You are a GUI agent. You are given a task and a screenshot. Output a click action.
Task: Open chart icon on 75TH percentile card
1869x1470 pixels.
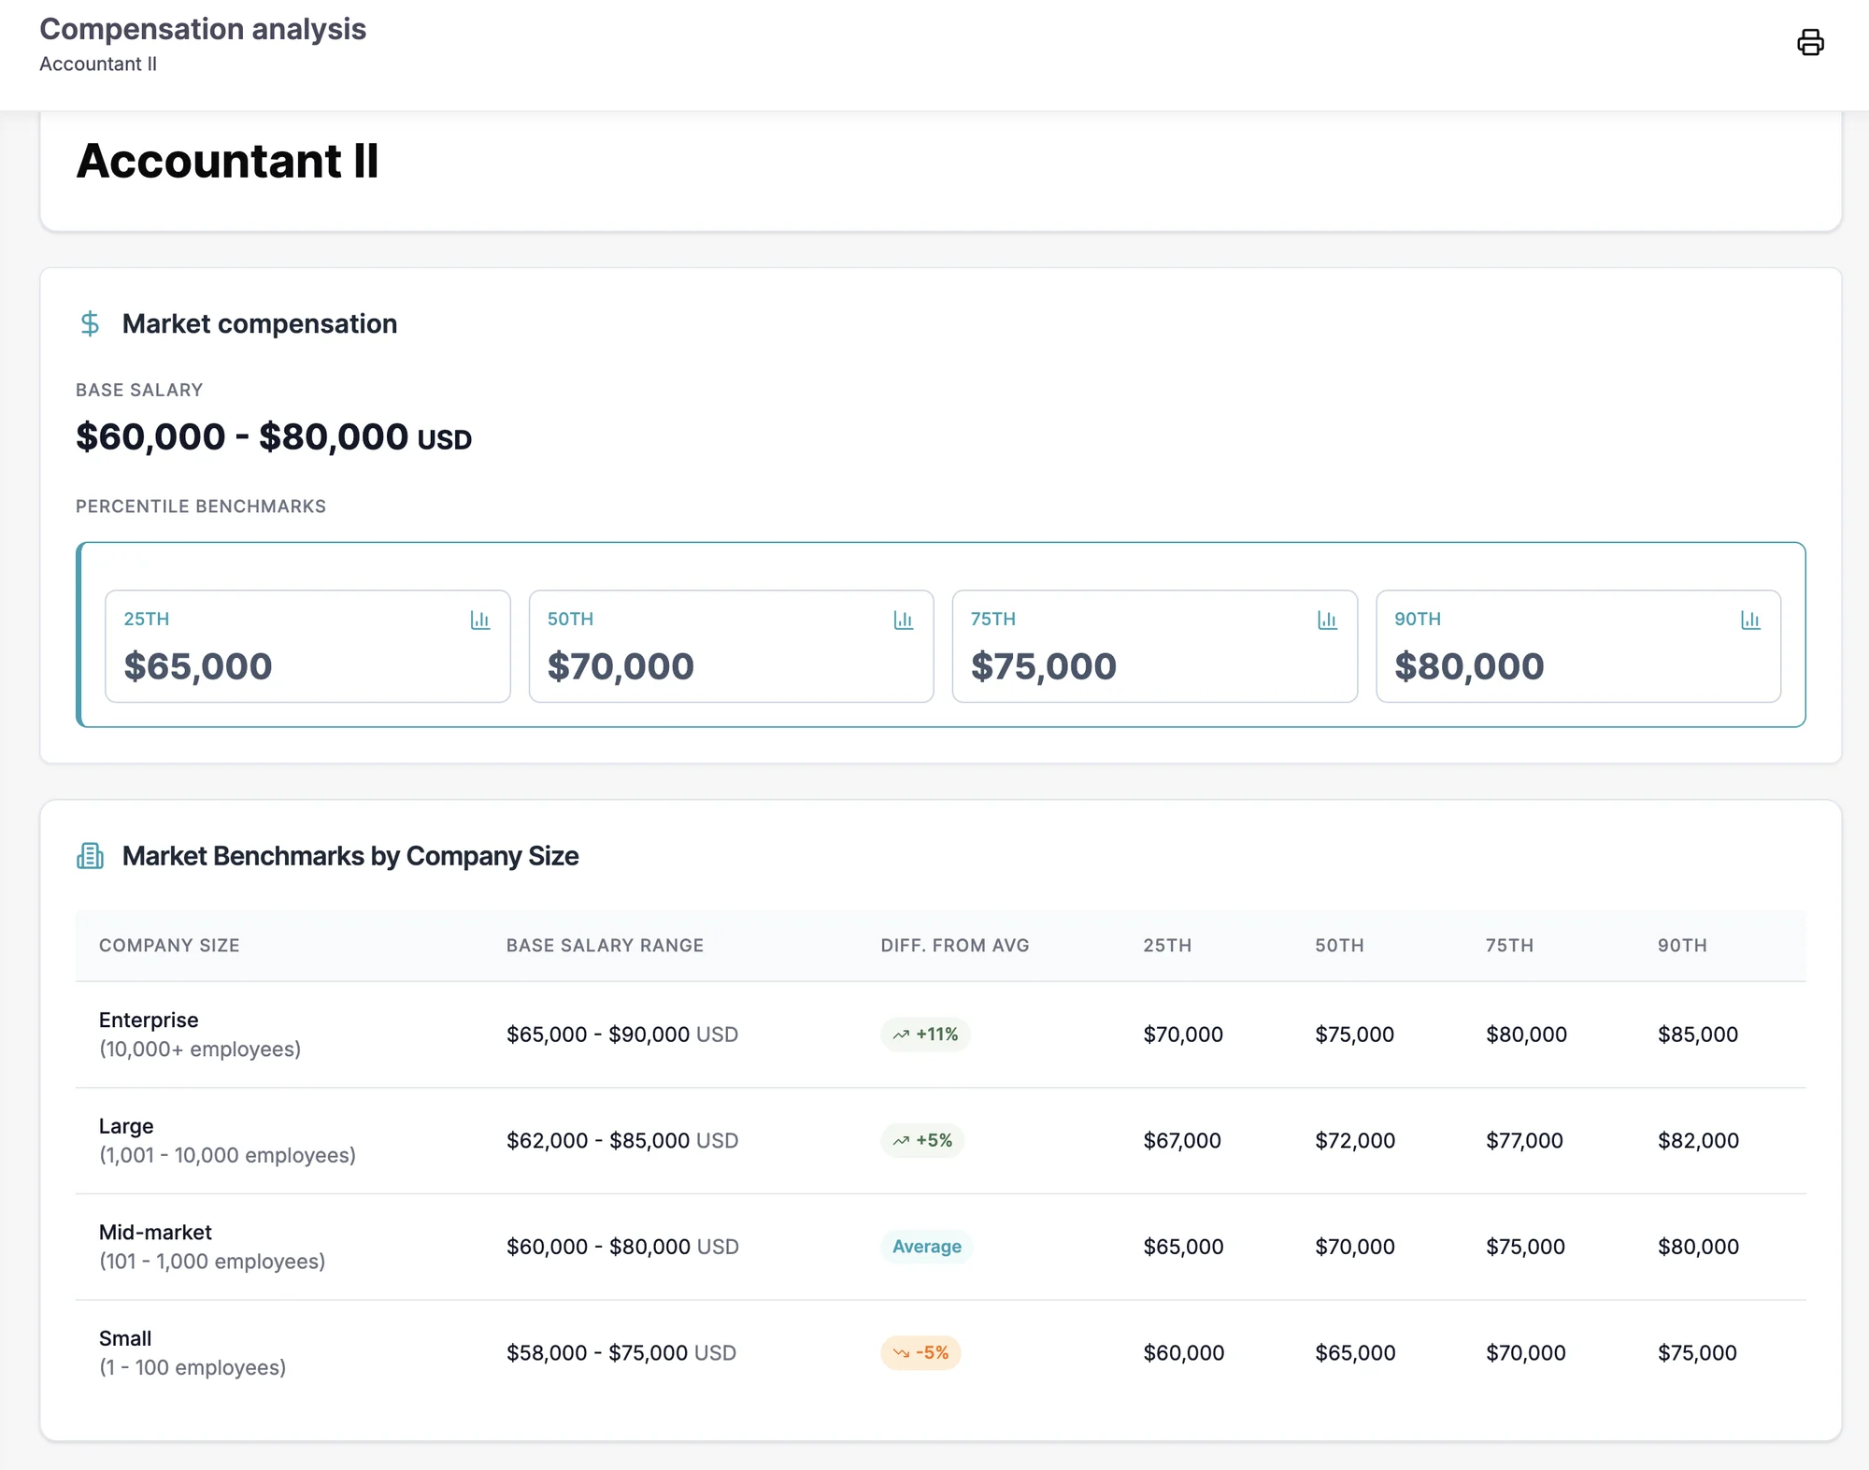pyautogui.click(x=1327, y=620)
